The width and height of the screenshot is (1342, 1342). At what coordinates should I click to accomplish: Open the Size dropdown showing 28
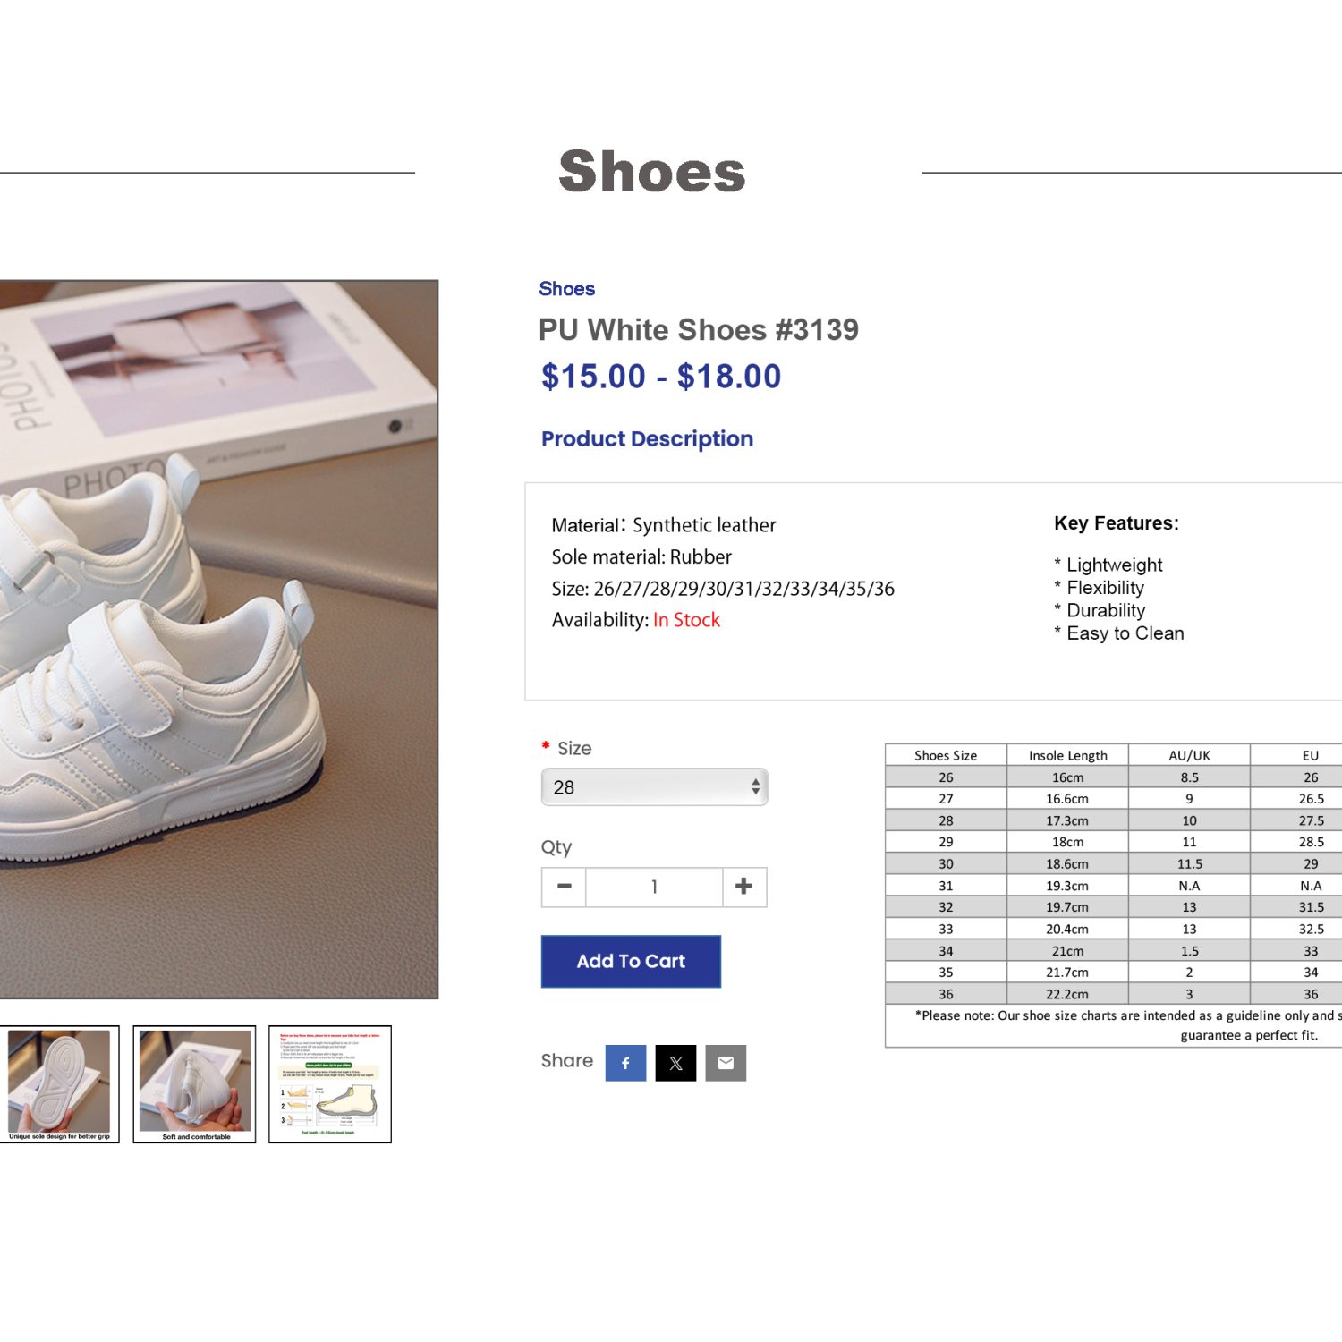[654, 787]
